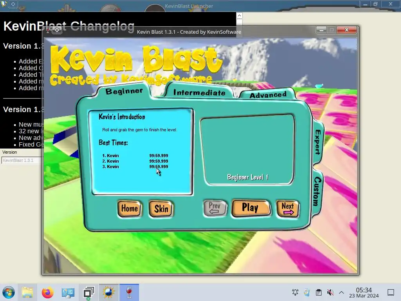Image resolution: width=401 pixels, height=301 pixels.
Task: Click the 'KevinBlast Changelog' heading in launcher
Action: (x=69, y=26)
